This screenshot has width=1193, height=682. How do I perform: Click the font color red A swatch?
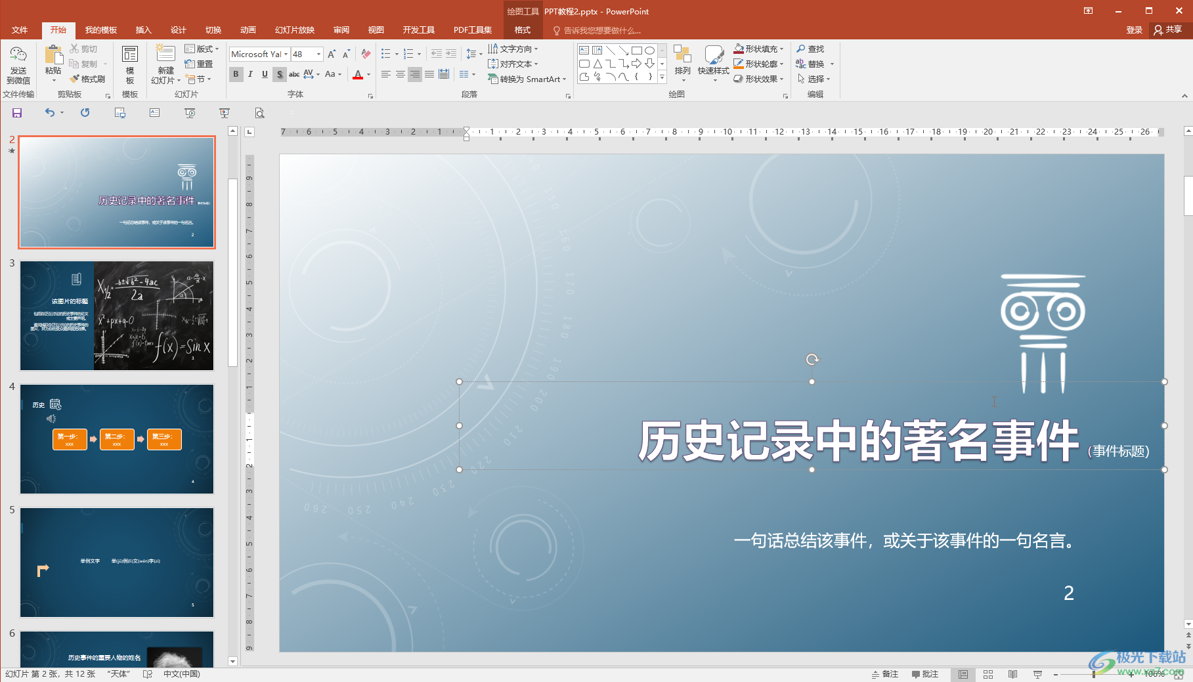pos(358,74)
